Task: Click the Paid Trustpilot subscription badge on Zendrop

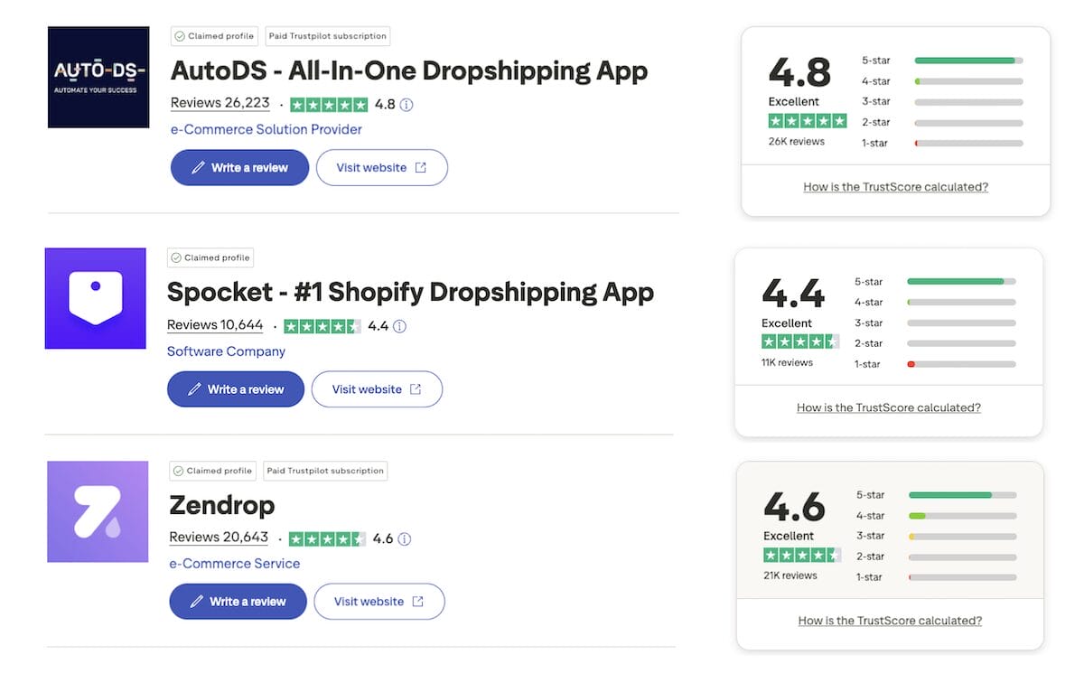Action: click(x=325, y=471)
